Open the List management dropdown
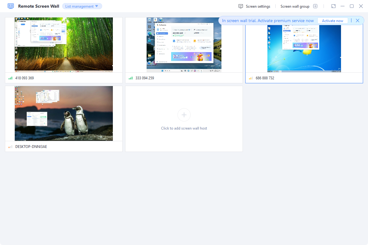Image resolution: width=368 pixels, height=245 pixels. coord(82,6)
